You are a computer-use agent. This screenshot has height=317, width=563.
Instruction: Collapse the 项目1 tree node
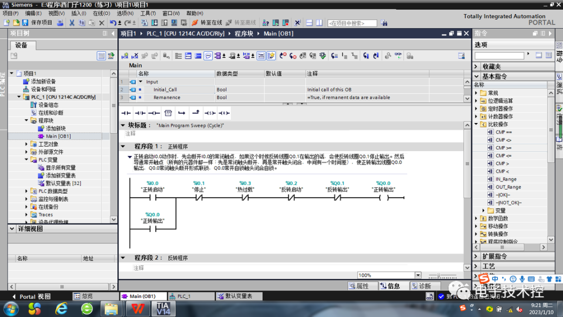pos(12,73)
